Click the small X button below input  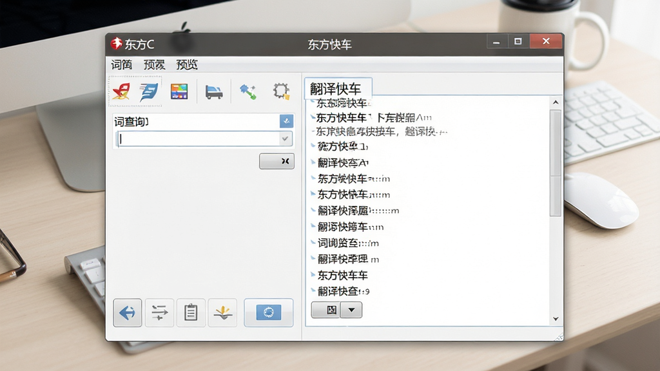pos(277,161)
